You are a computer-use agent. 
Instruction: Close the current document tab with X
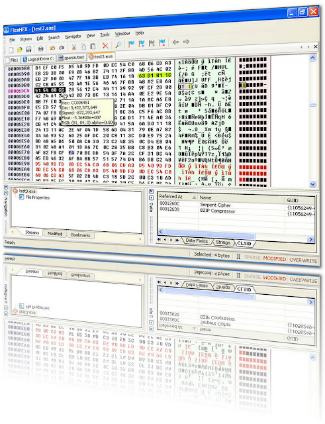tap(315, 47)
